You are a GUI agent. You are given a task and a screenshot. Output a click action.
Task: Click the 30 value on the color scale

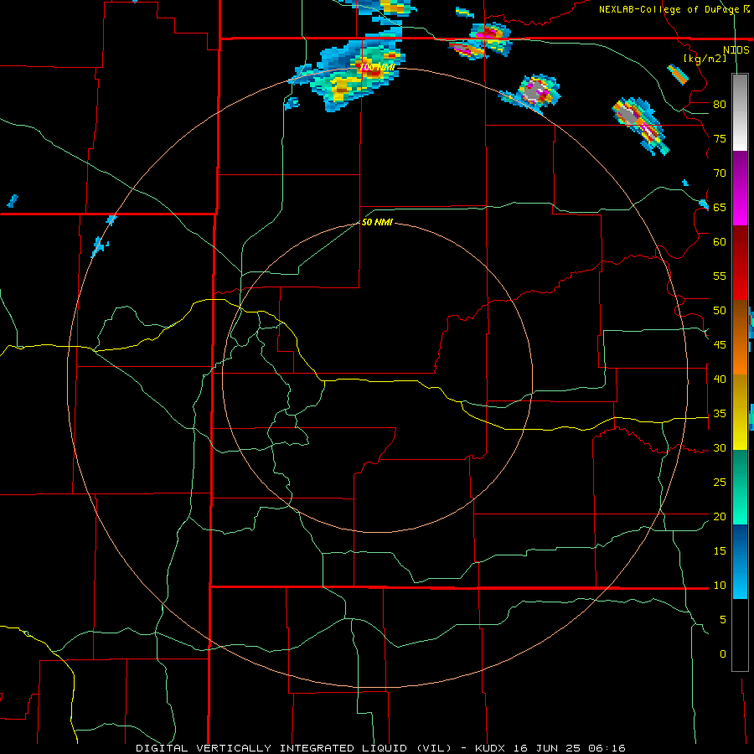click(x=720, y=447)
